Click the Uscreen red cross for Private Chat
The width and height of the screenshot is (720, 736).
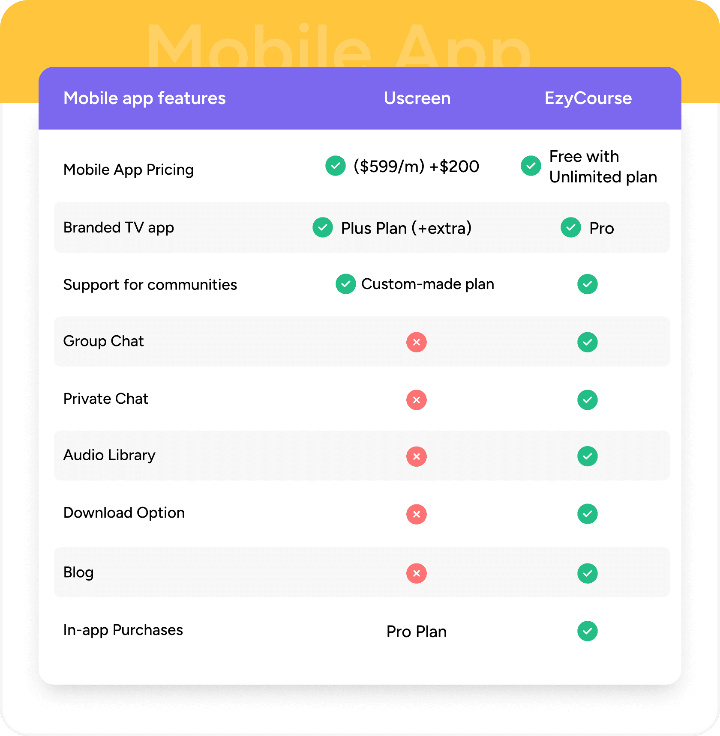click(417, 400)
